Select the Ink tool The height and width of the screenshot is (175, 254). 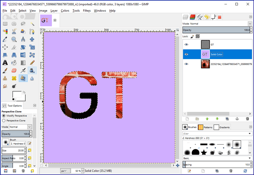click(x=32, y=70)
